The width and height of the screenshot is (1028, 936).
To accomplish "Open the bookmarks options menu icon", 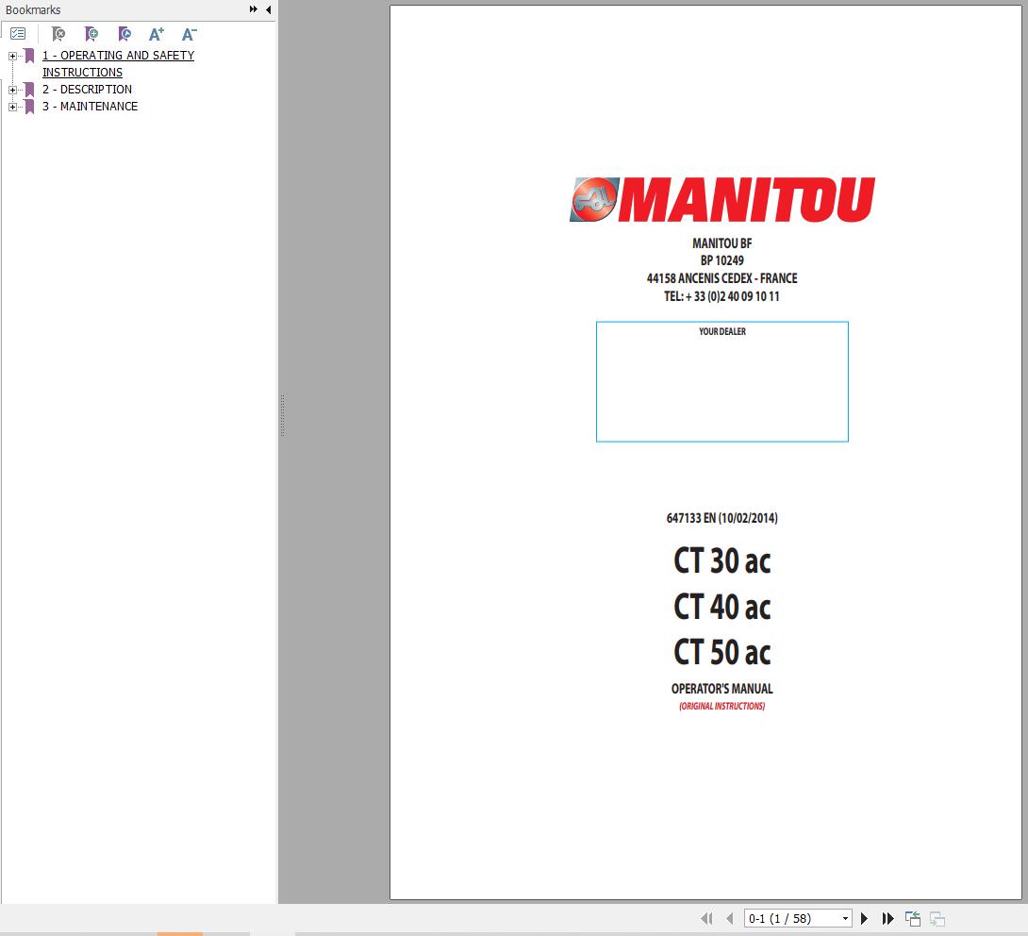I will 18,34.
